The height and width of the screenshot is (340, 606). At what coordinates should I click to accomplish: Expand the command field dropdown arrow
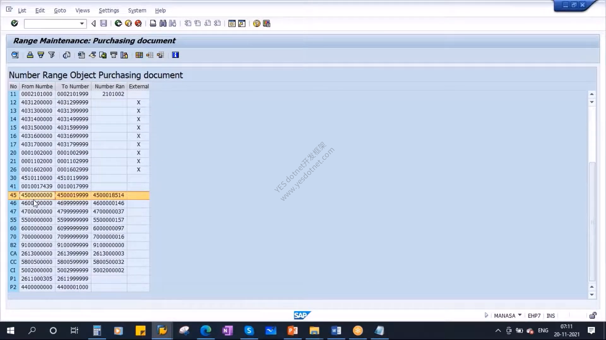pos(82,24)
